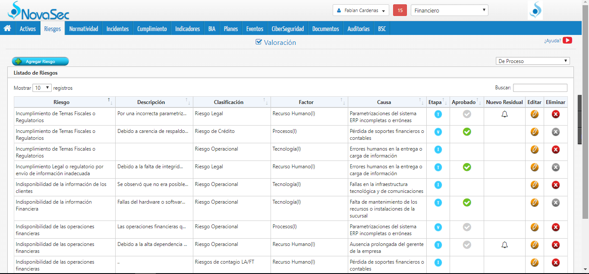Select the Riesgos menu tab
This screenshot has height=274, width=589.
(52, 28)
